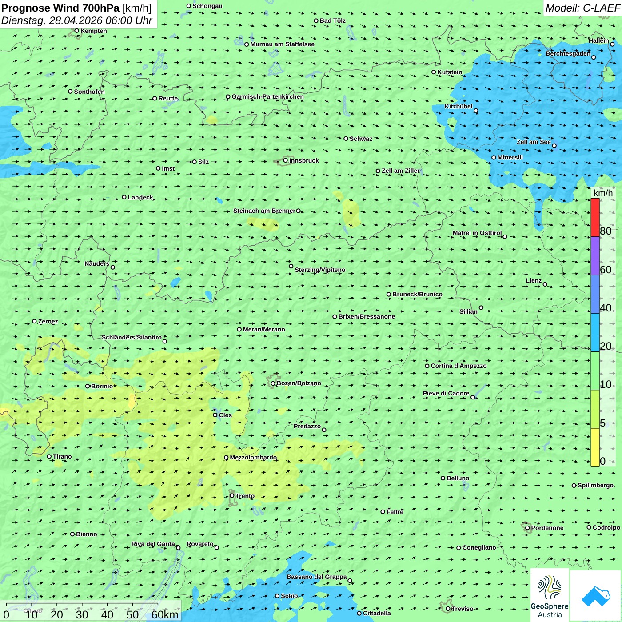Click the red 80 km/h legend color

595,217
